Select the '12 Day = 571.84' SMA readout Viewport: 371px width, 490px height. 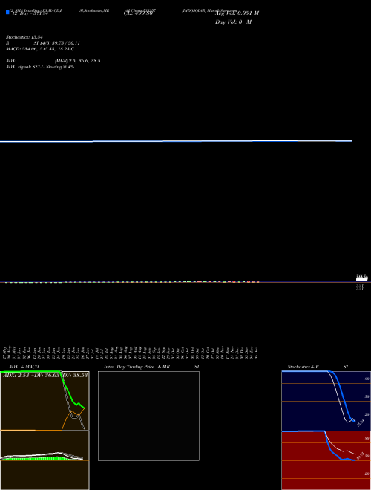click(30, 13)
